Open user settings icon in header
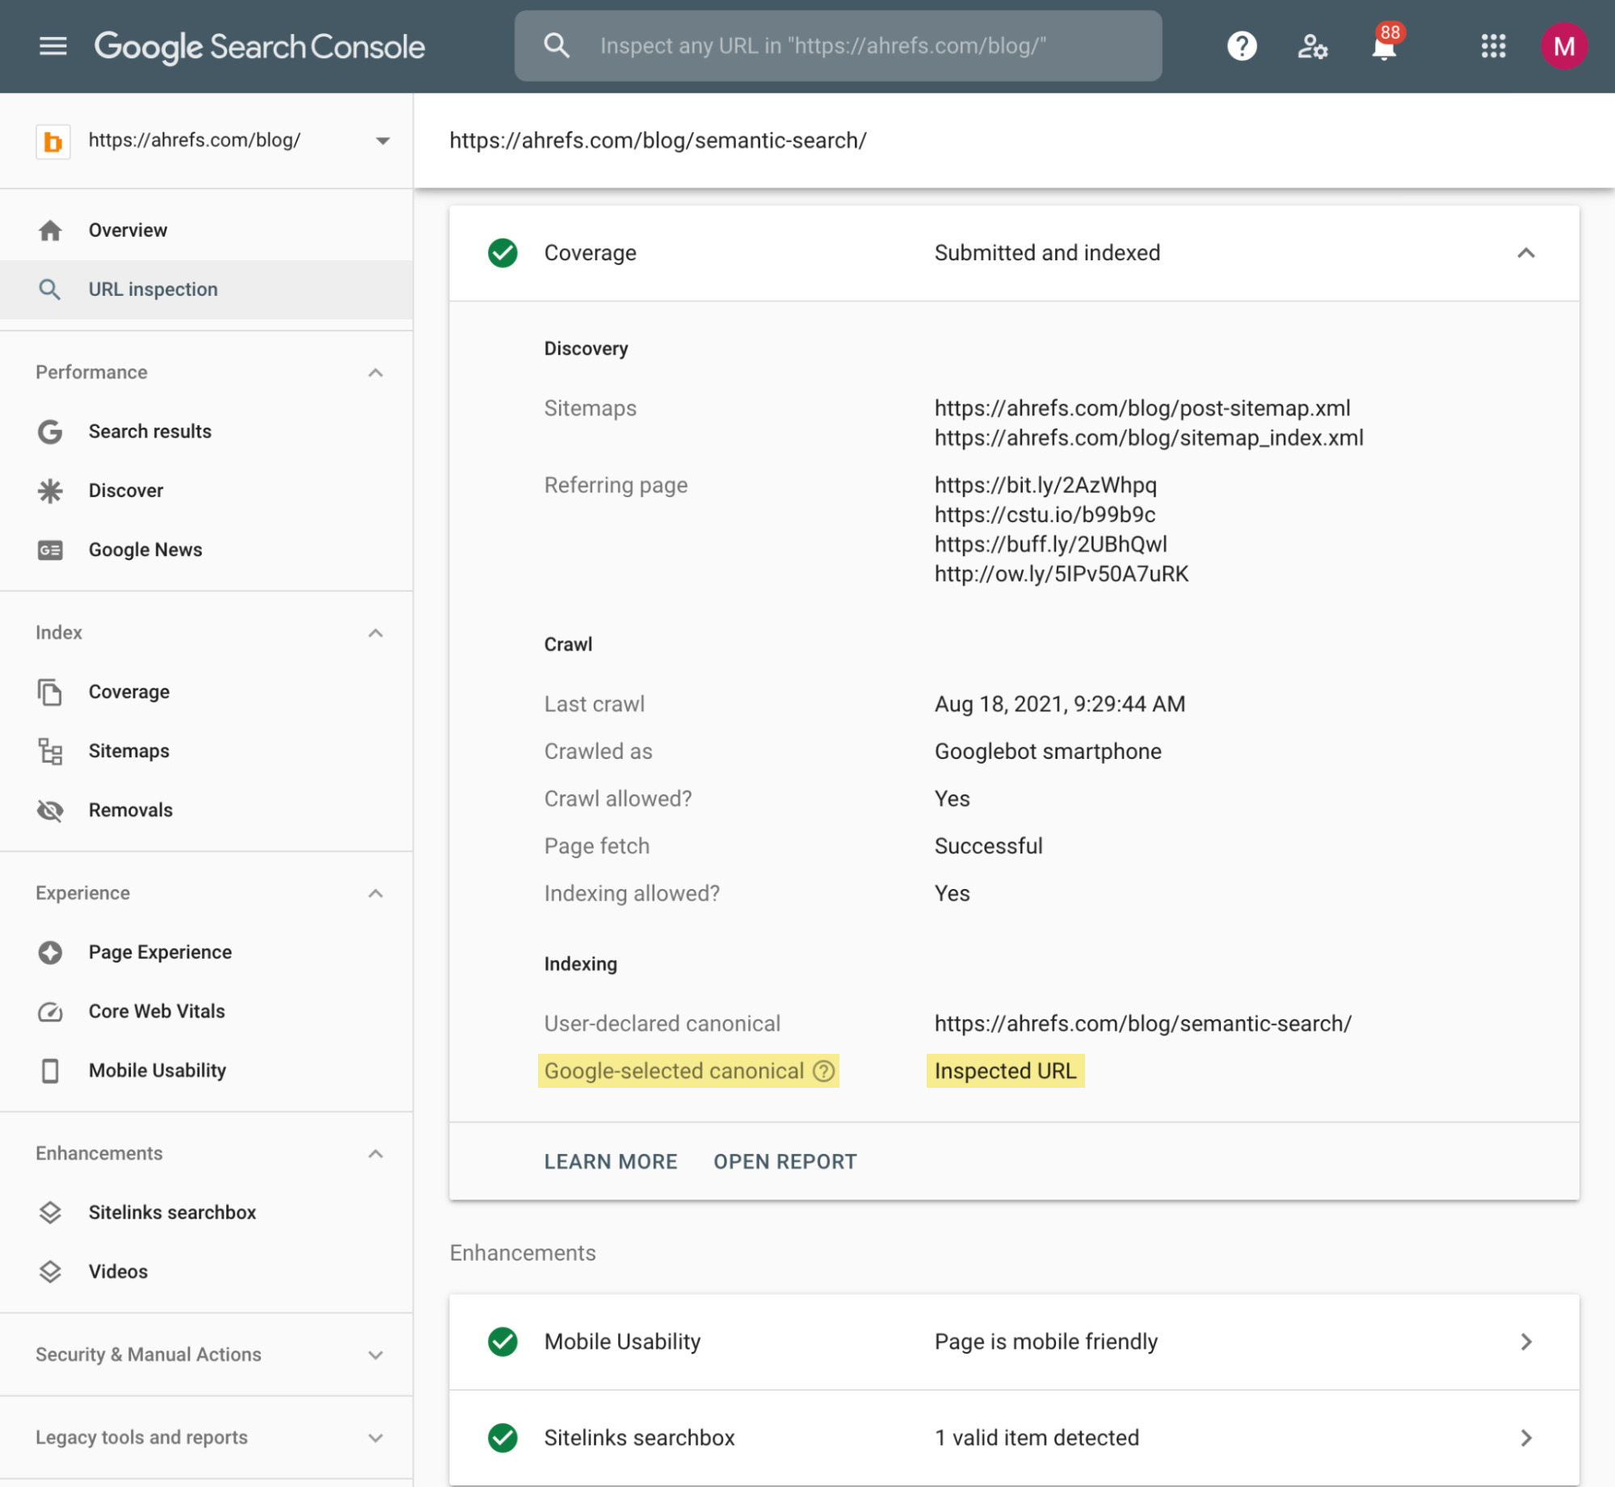1615x1487 pixels. pyautogui.click(x=1311, y=46)
